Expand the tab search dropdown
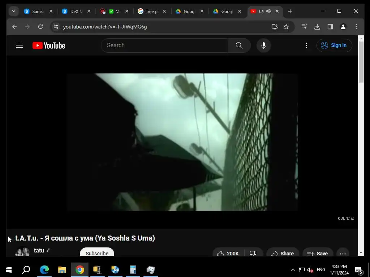The image size is (370, 277). pos(14,11)
